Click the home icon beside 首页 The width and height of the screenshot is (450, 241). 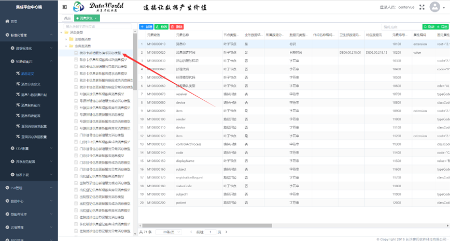tap(7, 21)
